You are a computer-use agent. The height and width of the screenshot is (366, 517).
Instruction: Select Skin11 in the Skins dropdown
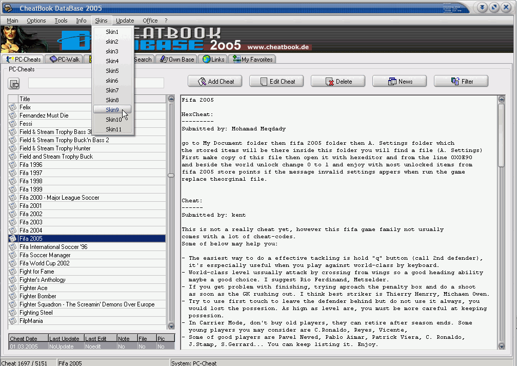click(x=113, y=129)
